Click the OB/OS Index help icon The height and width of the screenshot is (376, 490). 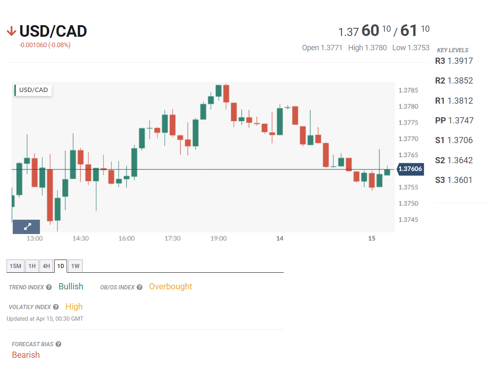point(139,287)
